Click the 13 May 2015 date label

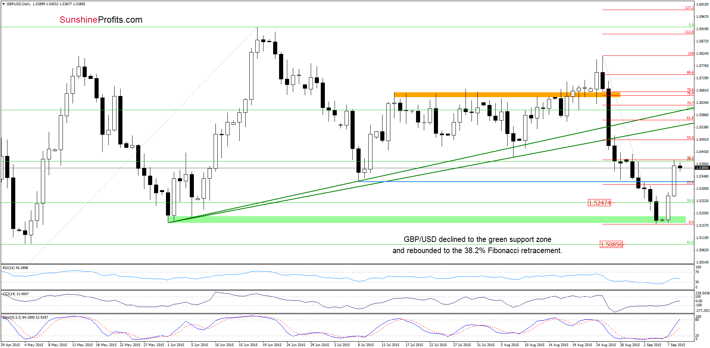tap(82, 345)
